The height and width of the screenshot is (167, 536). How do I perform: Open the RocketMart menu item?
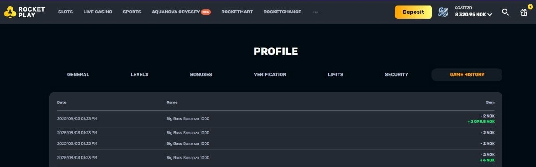(237, 12)
